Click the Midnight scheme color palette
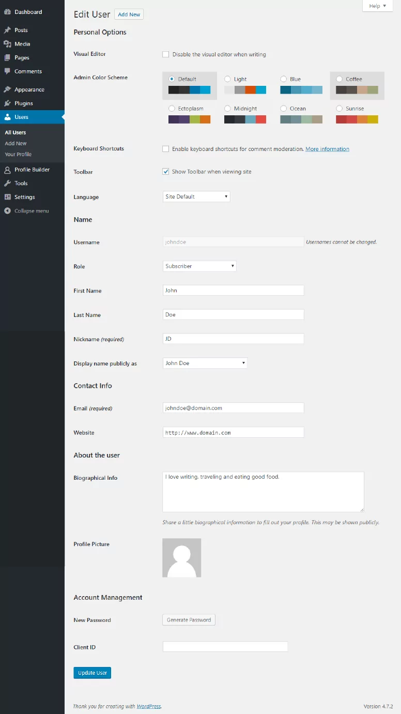This screenshot has height=714, width=401. coord(245,119)
